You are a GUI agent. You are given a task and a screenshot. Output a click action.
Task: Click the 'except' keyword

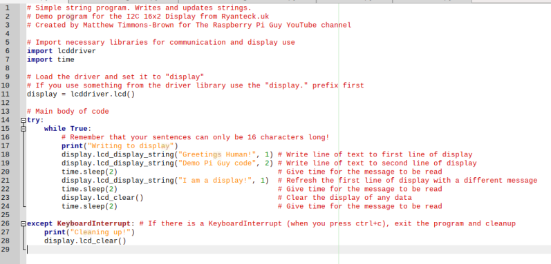[x=39, y=224]
